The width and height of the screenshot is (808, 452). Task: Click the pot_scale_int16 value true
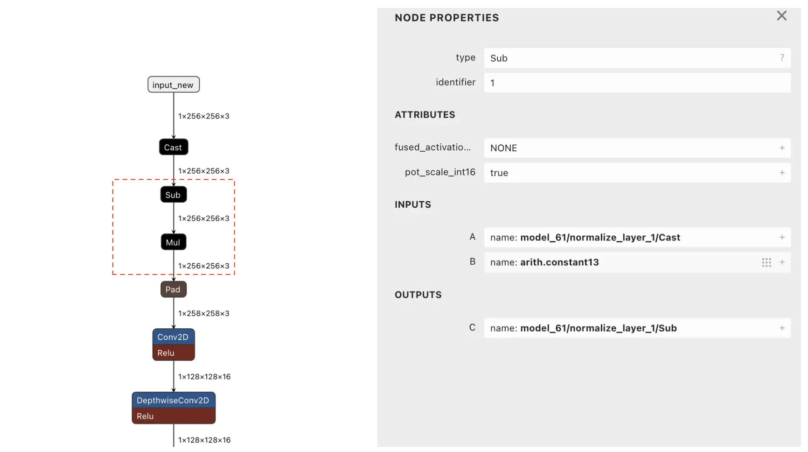499,173
